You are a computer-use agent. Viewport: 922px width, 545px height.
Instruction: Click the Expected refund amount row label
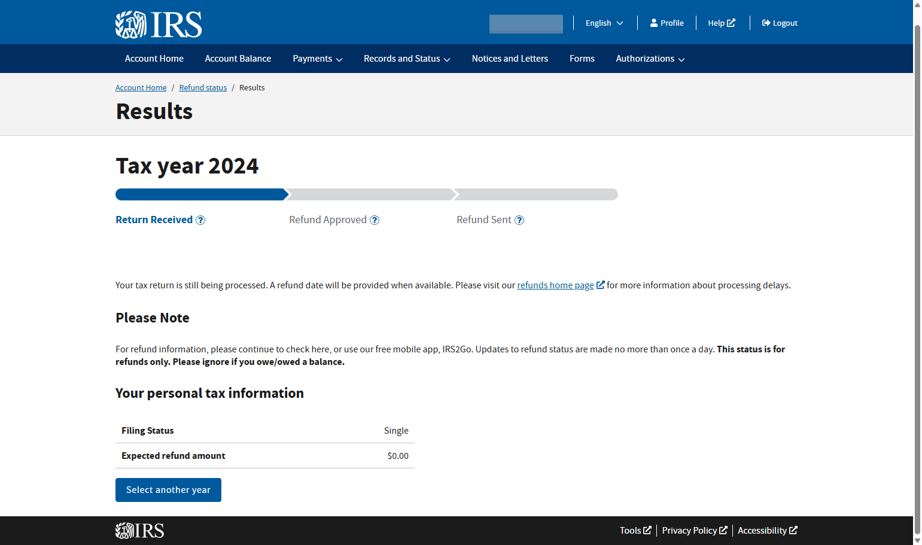tap(174, 456)
